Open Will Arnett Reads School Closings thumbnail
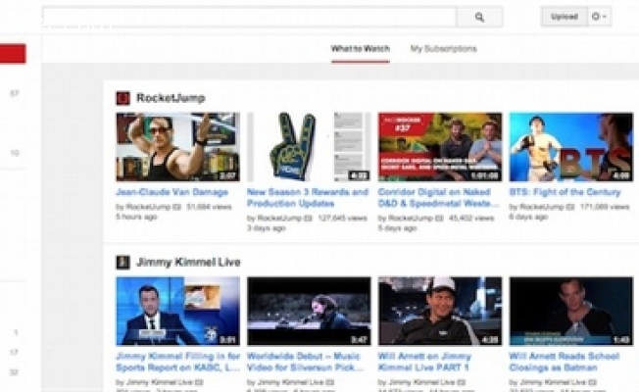Viewport: 639px width, 392px height. [569, 311]
